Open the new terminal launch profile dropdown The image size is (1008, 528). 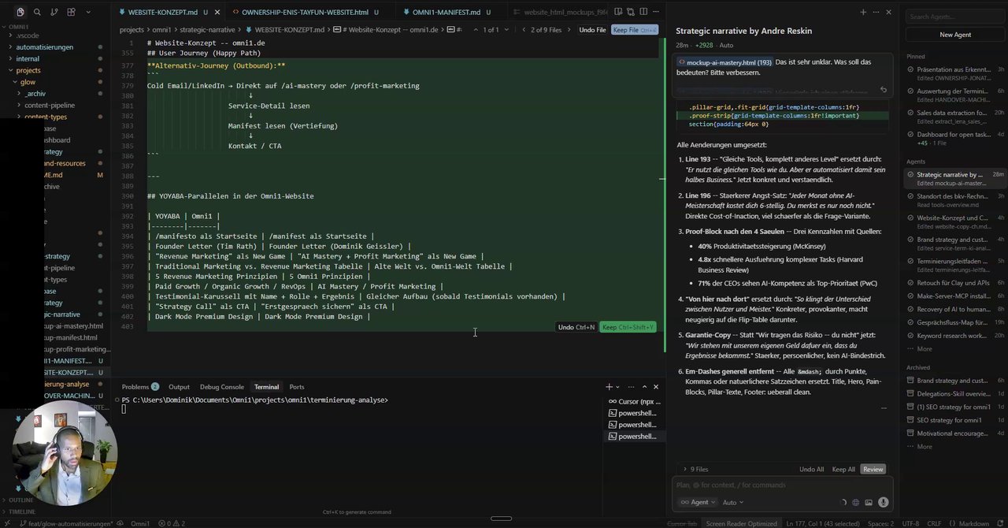pos(618,387)
